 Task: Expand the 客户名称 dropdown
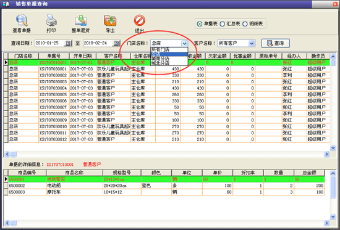coord(252,44)
